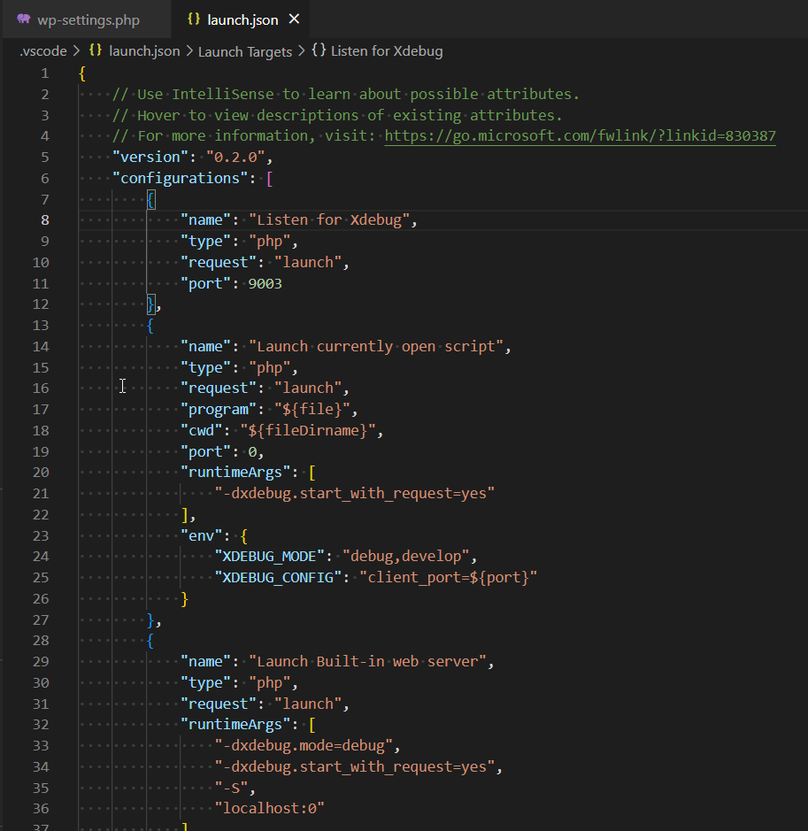The width and height of the screenshot is (808, 831).
Task: Click the highlighted opening brace on line 7
Action: [x=151, y=200]
